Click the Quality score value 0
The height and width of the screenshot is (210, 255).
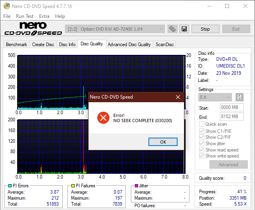tap(245, 178)
